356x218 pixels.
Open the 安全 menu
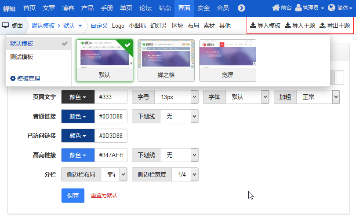point(203,8)
